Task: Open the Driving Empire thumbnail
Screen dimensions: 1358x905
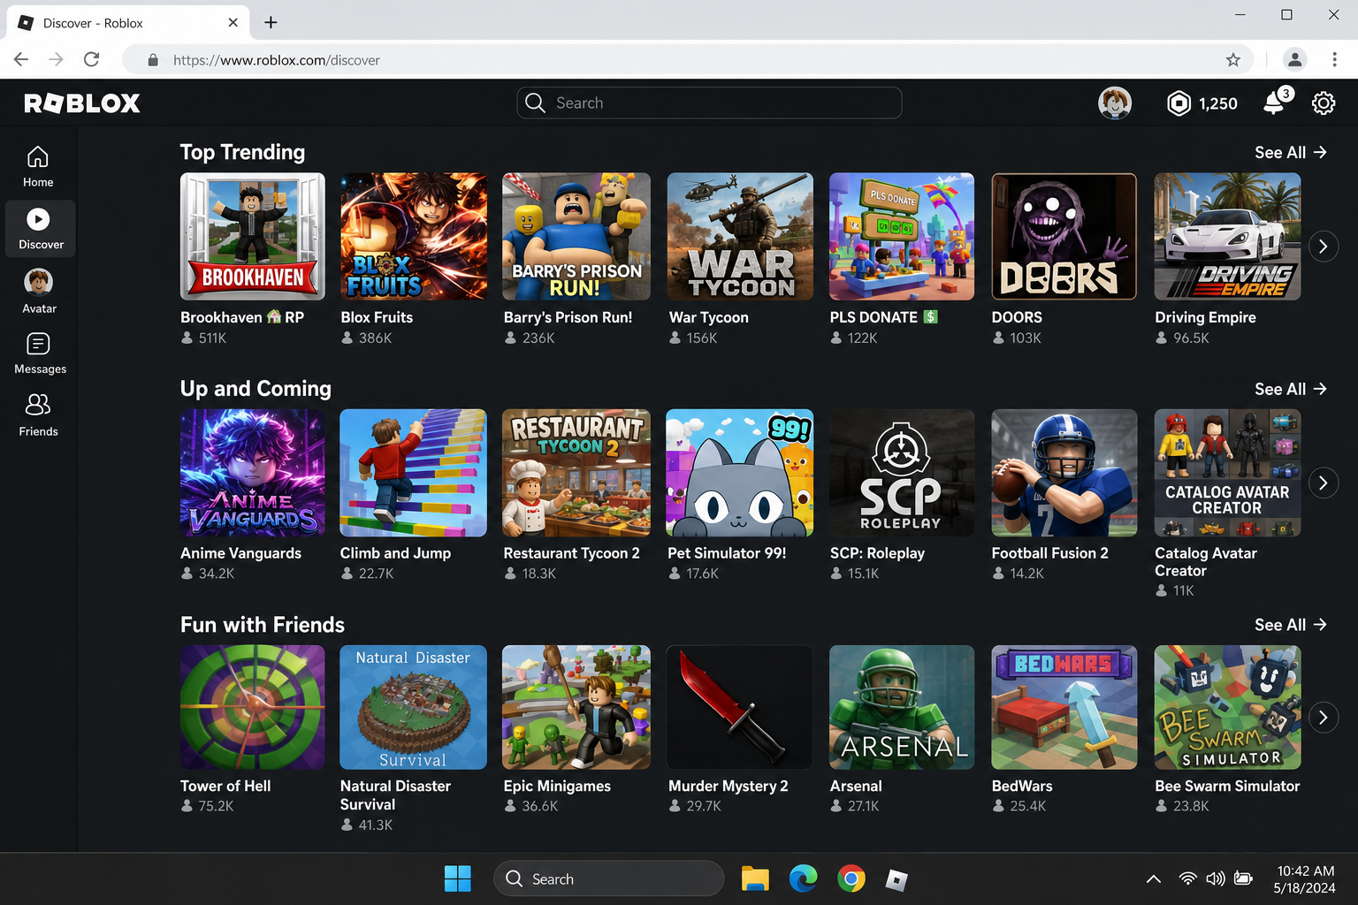Action: tap(1228, 236)
